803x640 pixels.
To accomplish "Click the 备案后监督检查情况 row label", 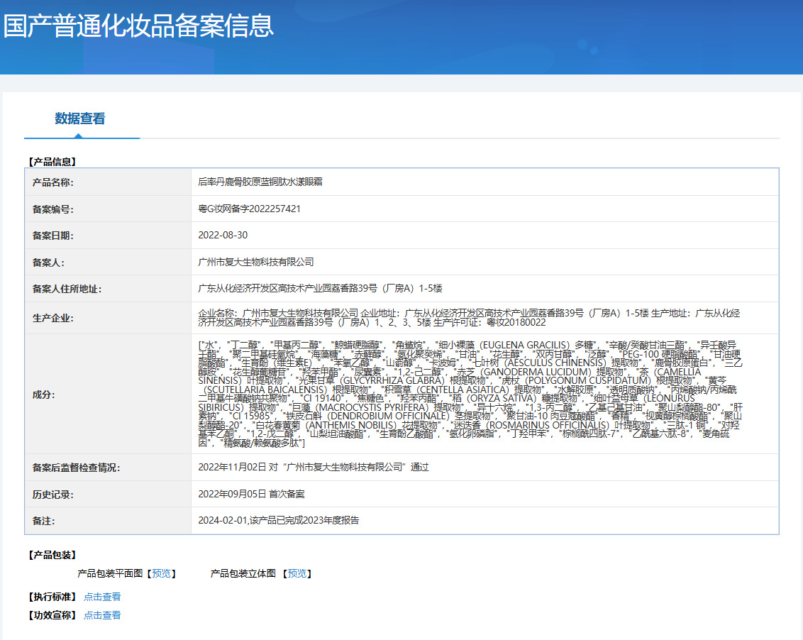I will coord(76,468).
